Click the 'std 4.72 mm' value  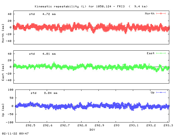(42, 14)
